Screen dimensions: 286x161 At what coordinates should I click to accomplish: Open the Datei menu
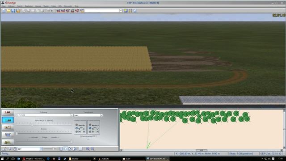click(4, 6)
